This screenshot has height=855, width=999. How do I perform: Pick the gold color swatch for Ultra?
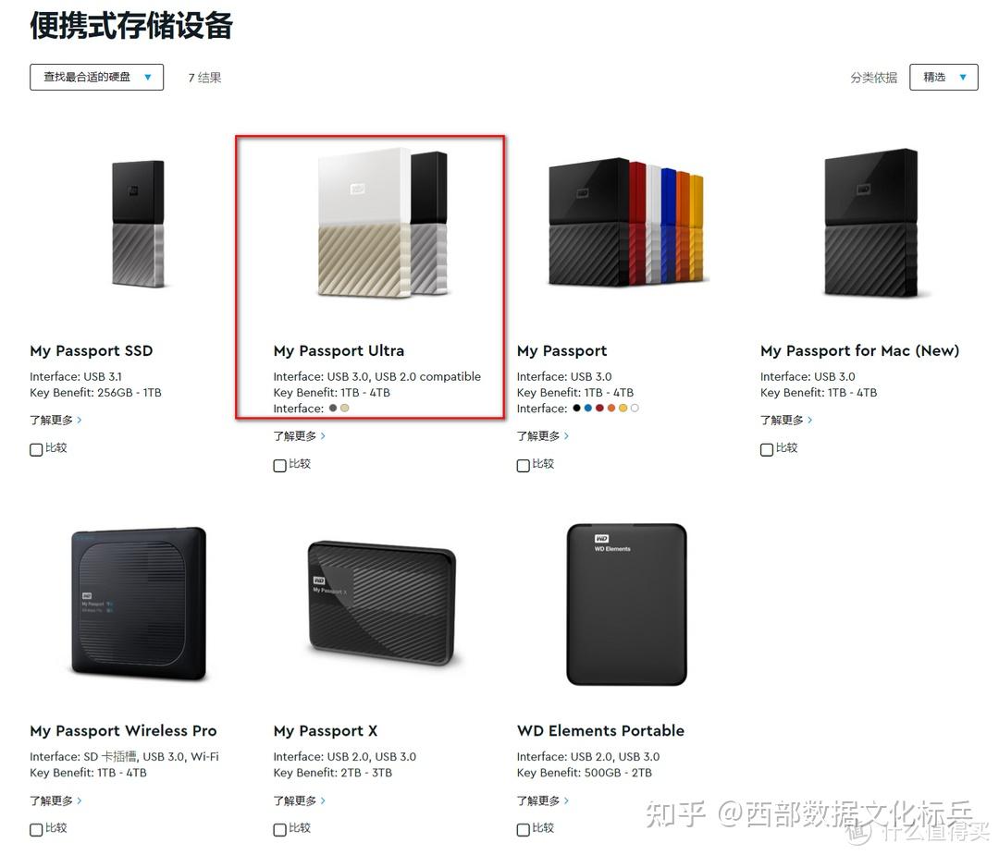pos(345,408)
